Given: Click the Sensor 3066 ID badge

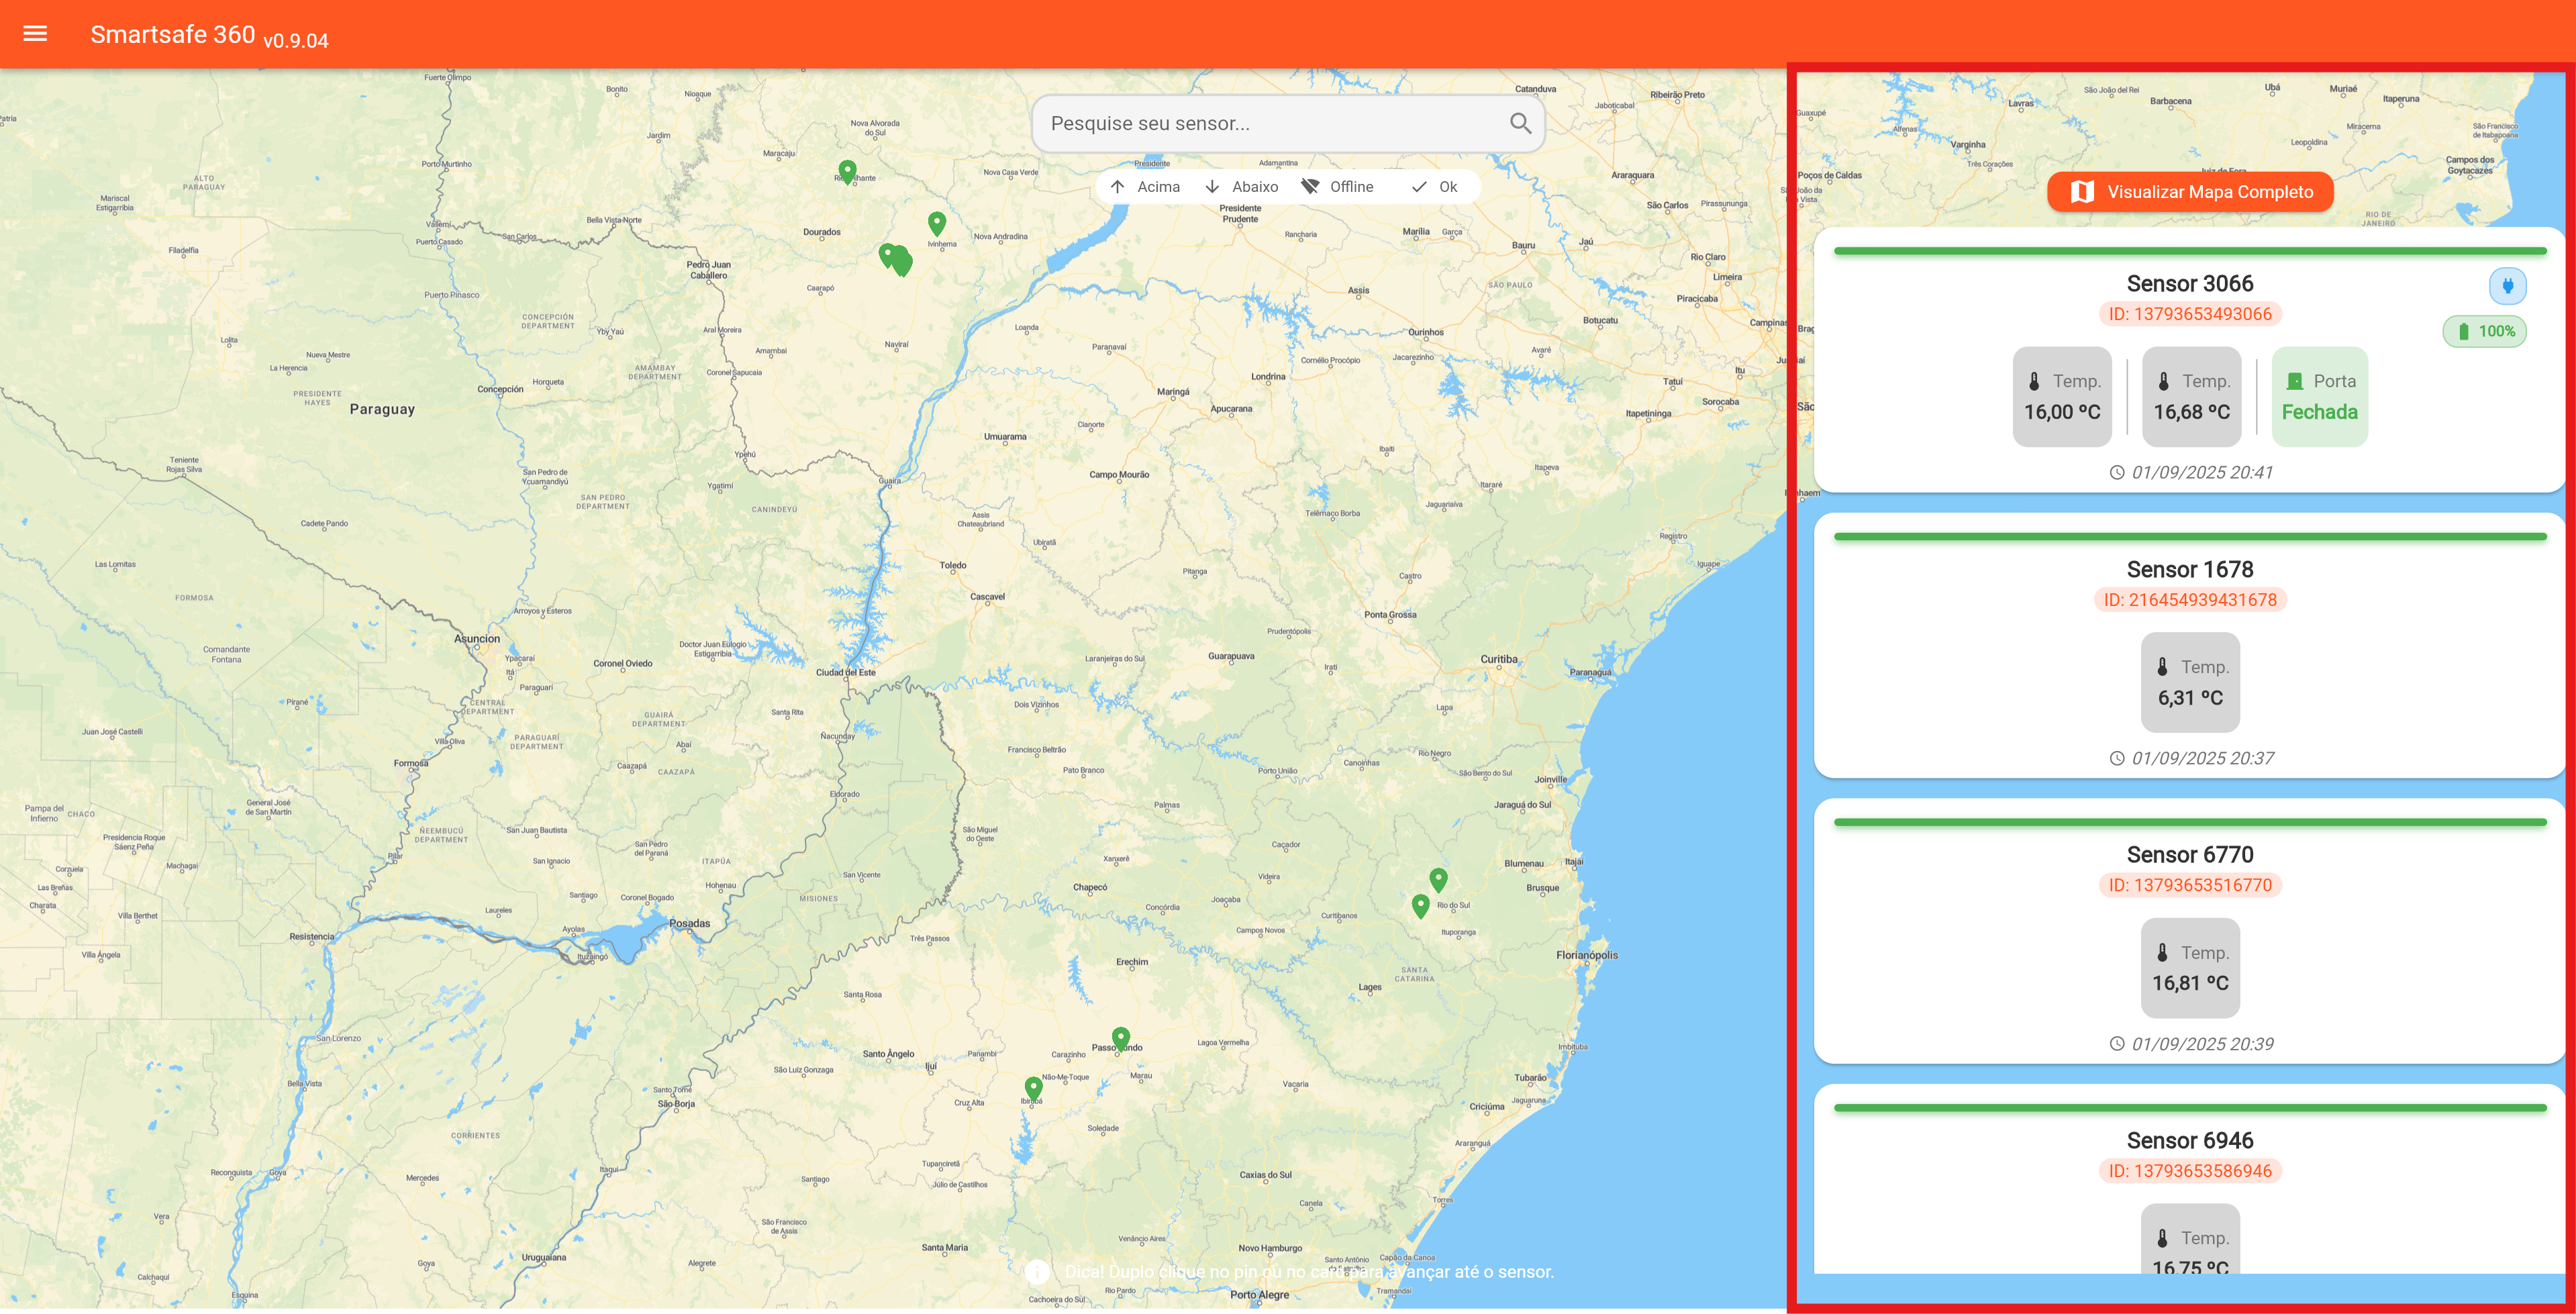Looking at the screenshot, I should point(2189,314).
